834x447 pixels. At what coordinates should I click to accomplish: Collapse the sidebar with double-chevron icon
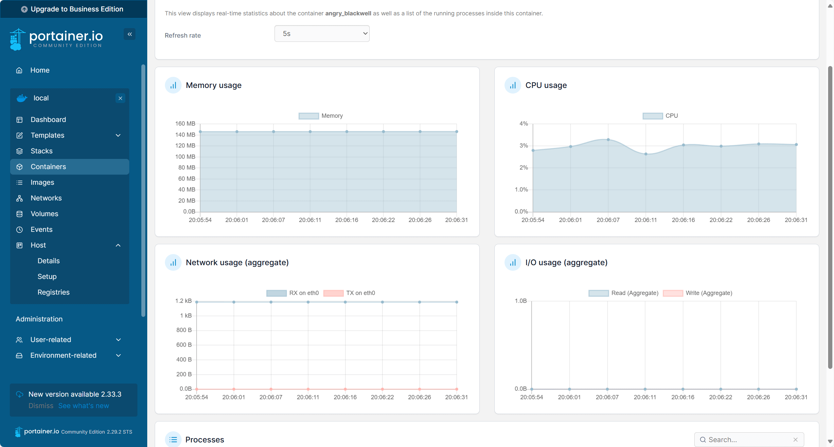(130, 34)
